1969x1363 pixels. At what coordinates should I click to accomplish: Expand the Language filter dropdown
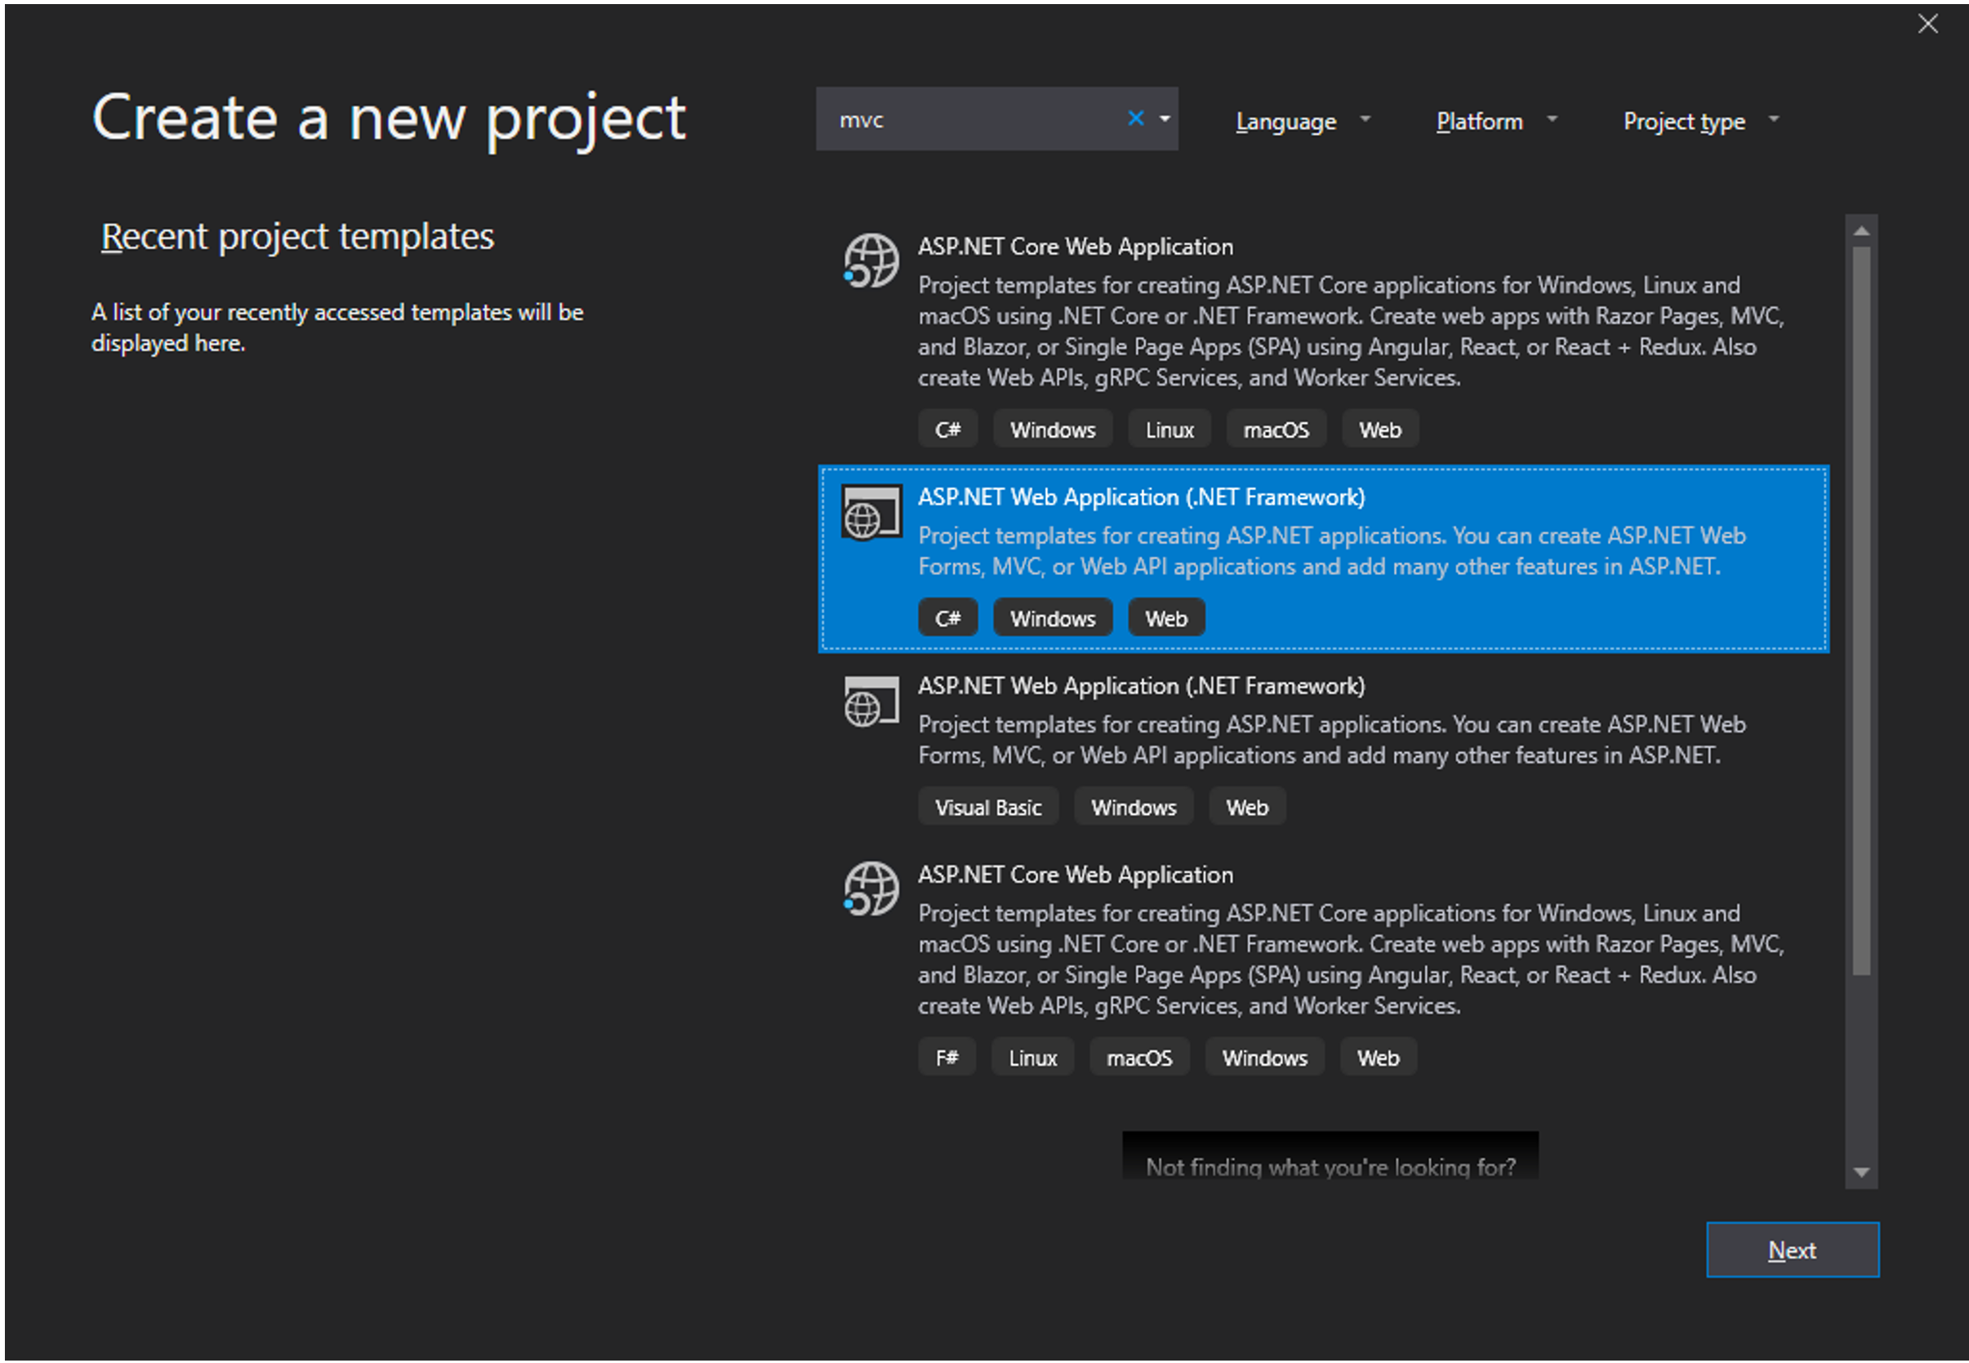(x=1301, y=121)
